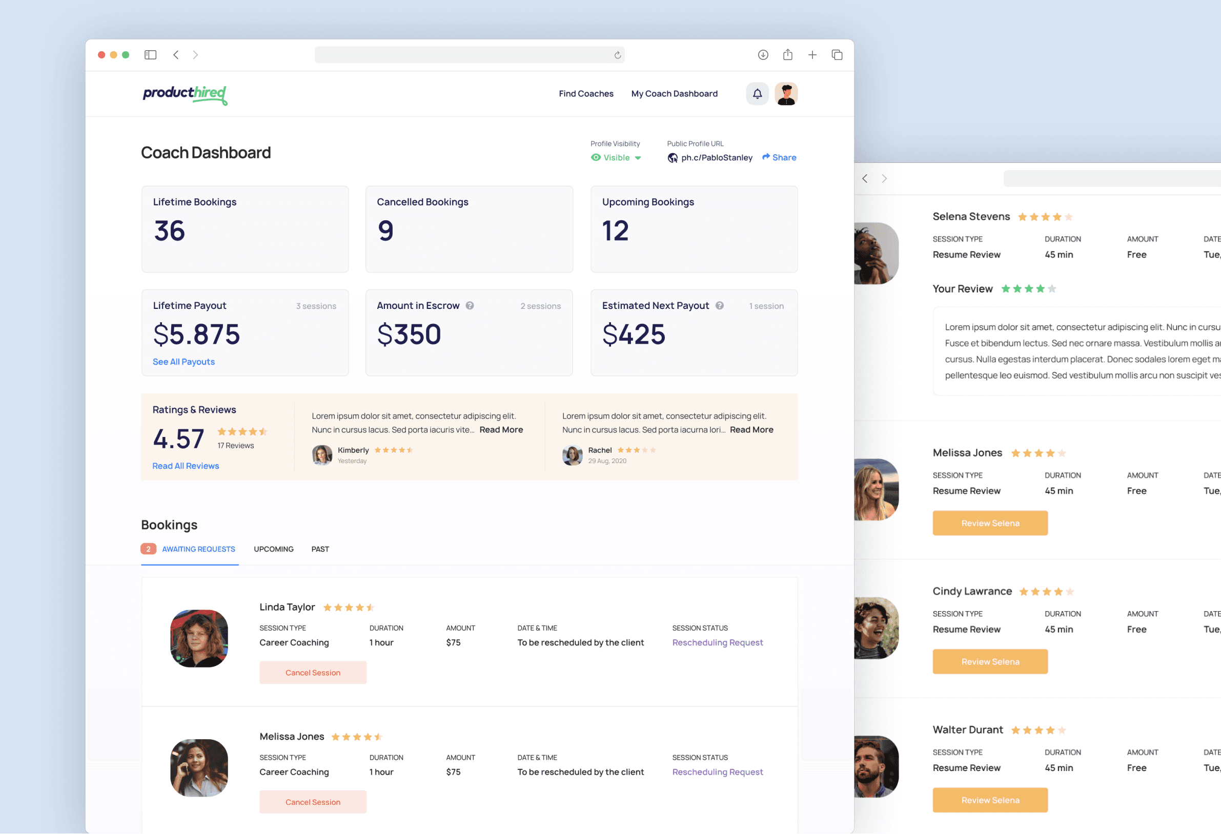Image resolution: width=1221 pixels, height=834 pixels.
Task: Click the Share arrow icon
Action: [x=766, y=157]
